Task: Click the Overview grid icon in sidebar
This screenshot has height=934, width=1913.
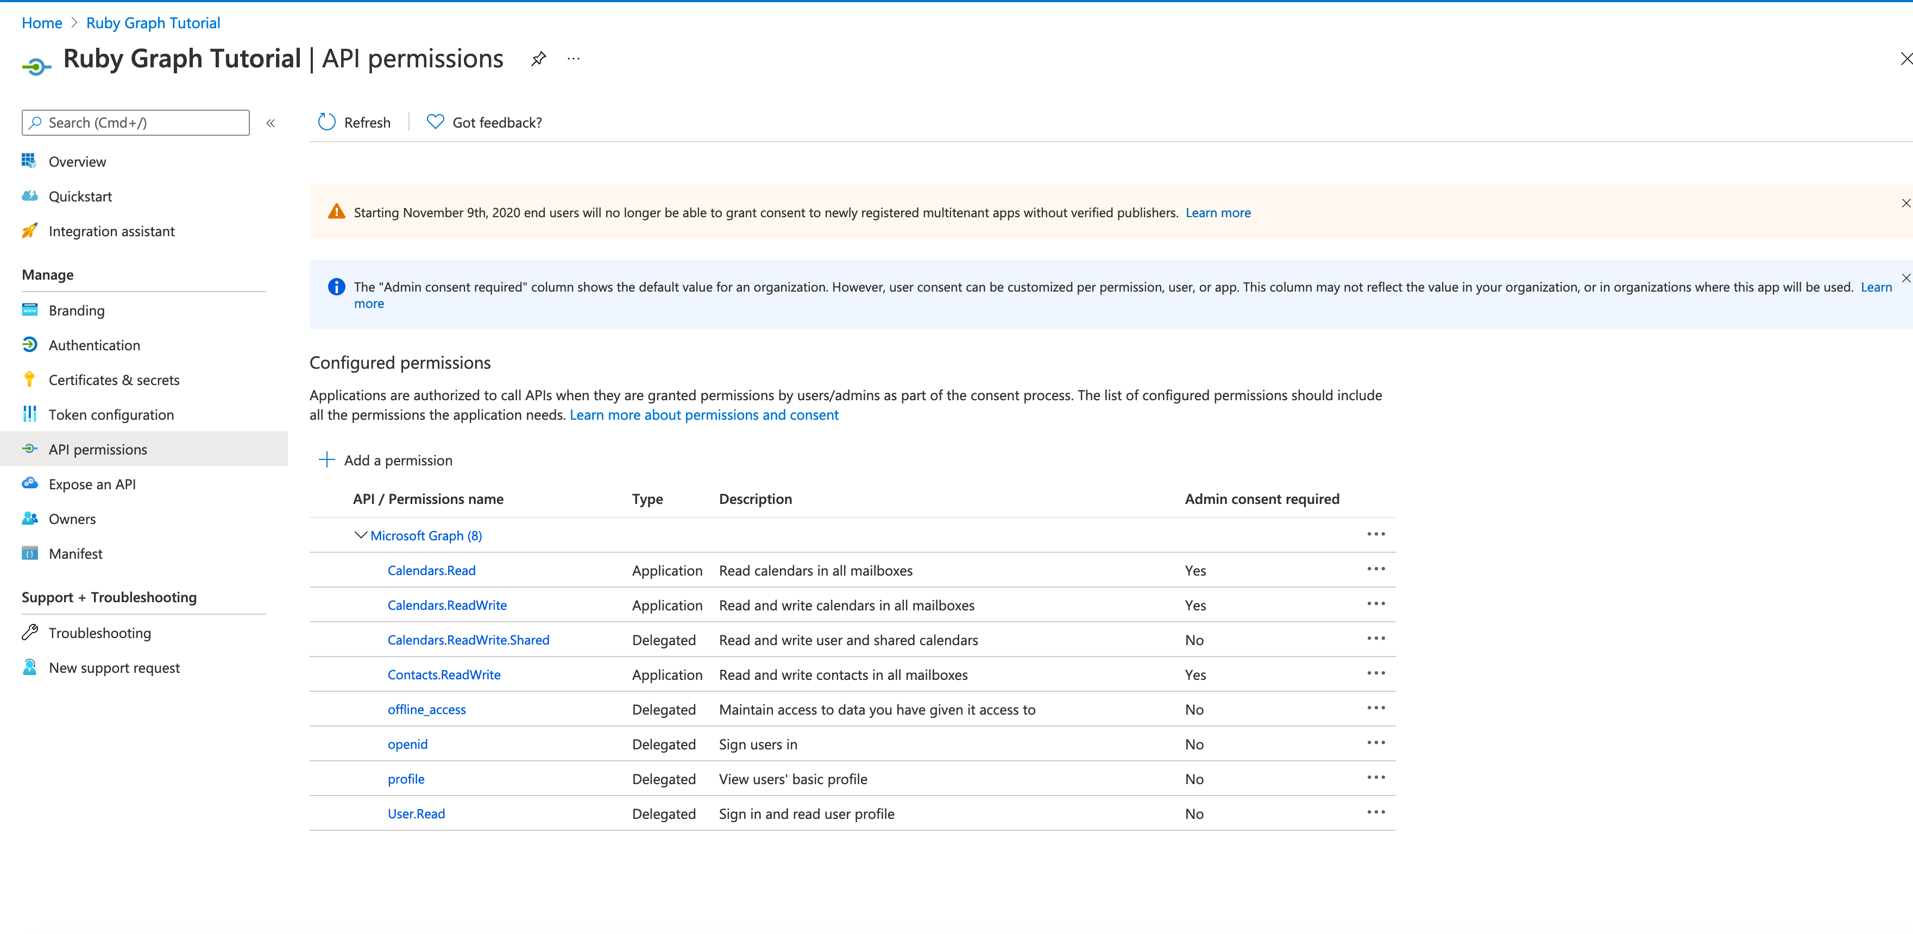Action: coord(29,161)
